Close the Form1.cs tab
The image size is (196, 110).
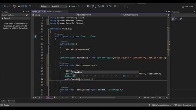[x=45, y=12]
